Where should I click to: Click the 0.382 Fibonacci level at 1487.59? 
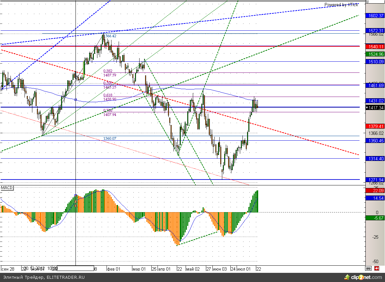[x=109, y=73]
